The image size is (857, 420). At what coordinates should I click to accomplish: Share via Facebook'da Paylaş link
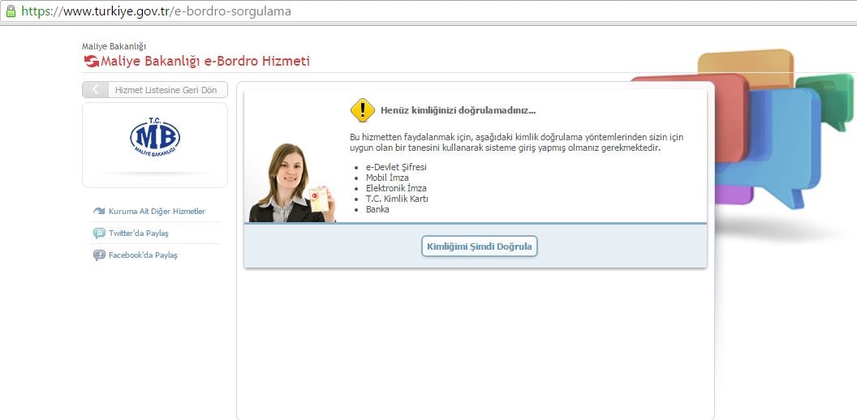click(x=143, y=255)
